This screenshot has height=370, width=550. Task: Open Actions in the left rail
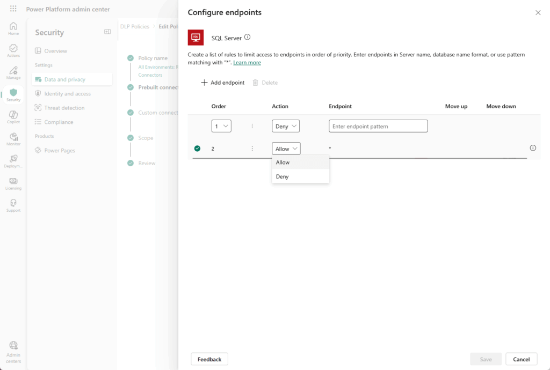click(x=13, y=51)
